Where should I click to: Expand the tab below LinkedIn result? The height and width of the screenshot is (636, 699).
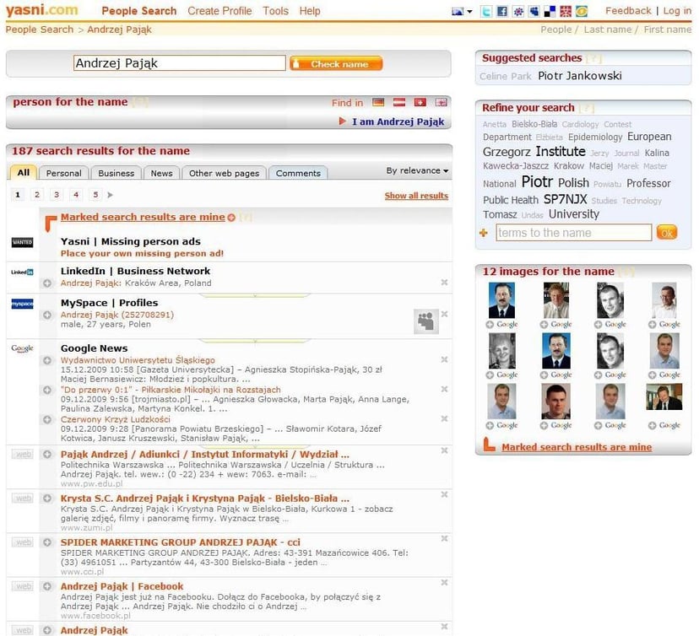click(256, 295)
